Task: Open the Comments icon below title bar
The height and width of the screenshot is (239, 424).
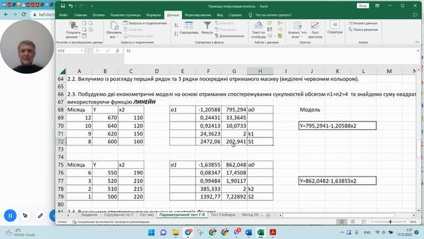Action: pos(415,15)
